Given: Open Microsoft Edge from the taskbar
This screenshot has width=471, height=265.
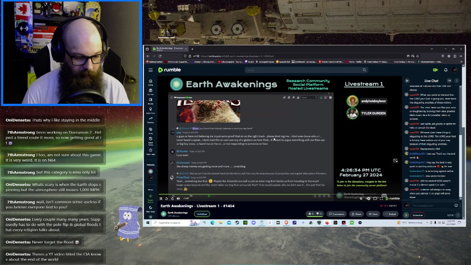Looking at the screenshot, I should [212, 223].
